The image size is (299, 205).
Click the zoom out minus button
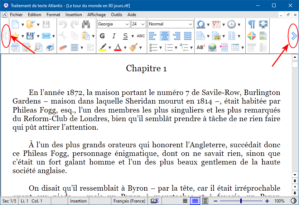(x=216, y=201)
